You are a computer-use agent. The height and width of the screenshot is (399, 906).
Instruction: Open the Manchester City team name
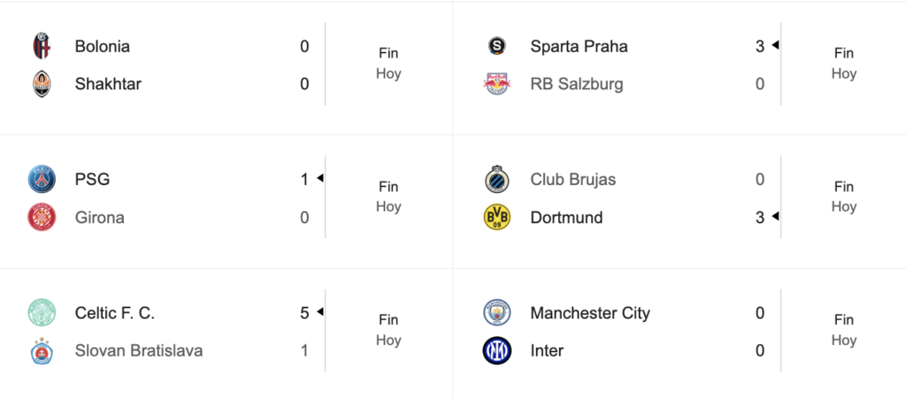590,313
